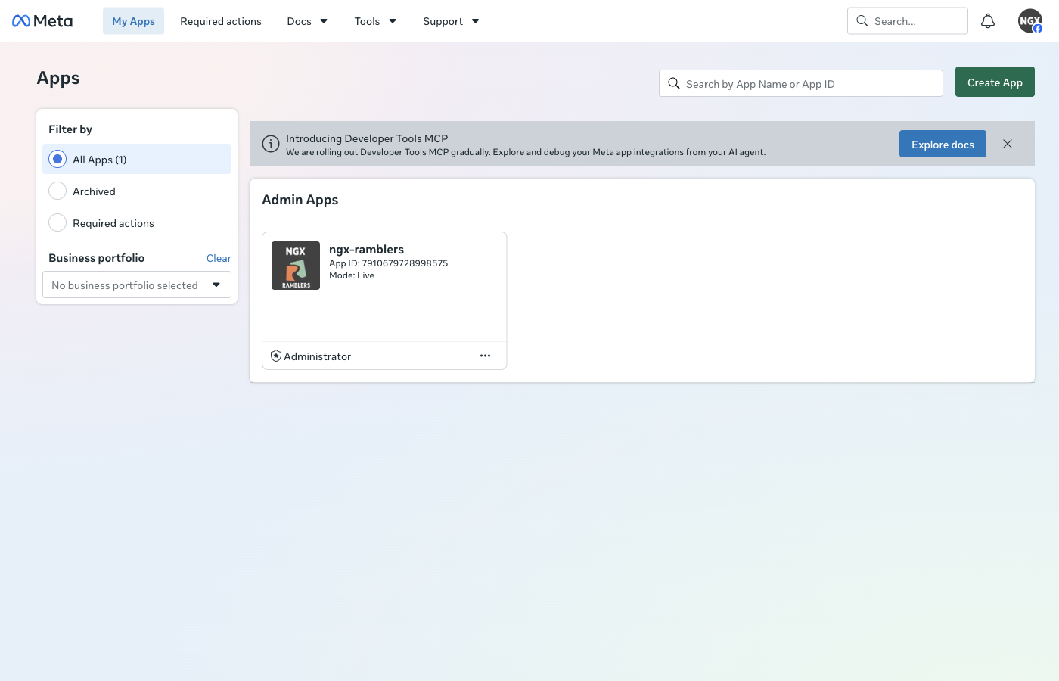
Task: Click the Mode: Live text
Action: [352, 275]
